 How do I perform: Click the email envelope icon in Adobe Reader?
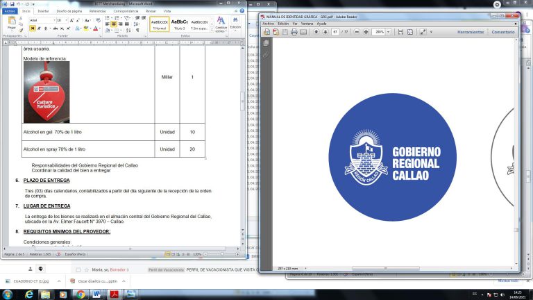click(x=303, y=32)
